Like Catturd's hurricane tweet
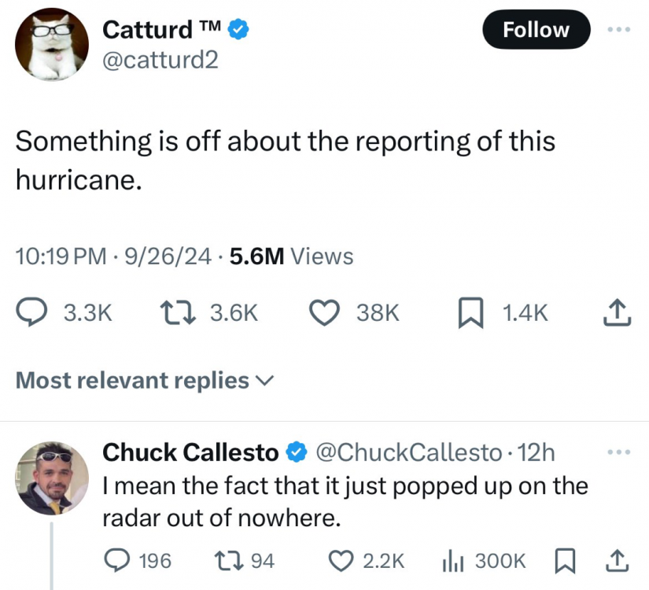 tap(323, 314)
